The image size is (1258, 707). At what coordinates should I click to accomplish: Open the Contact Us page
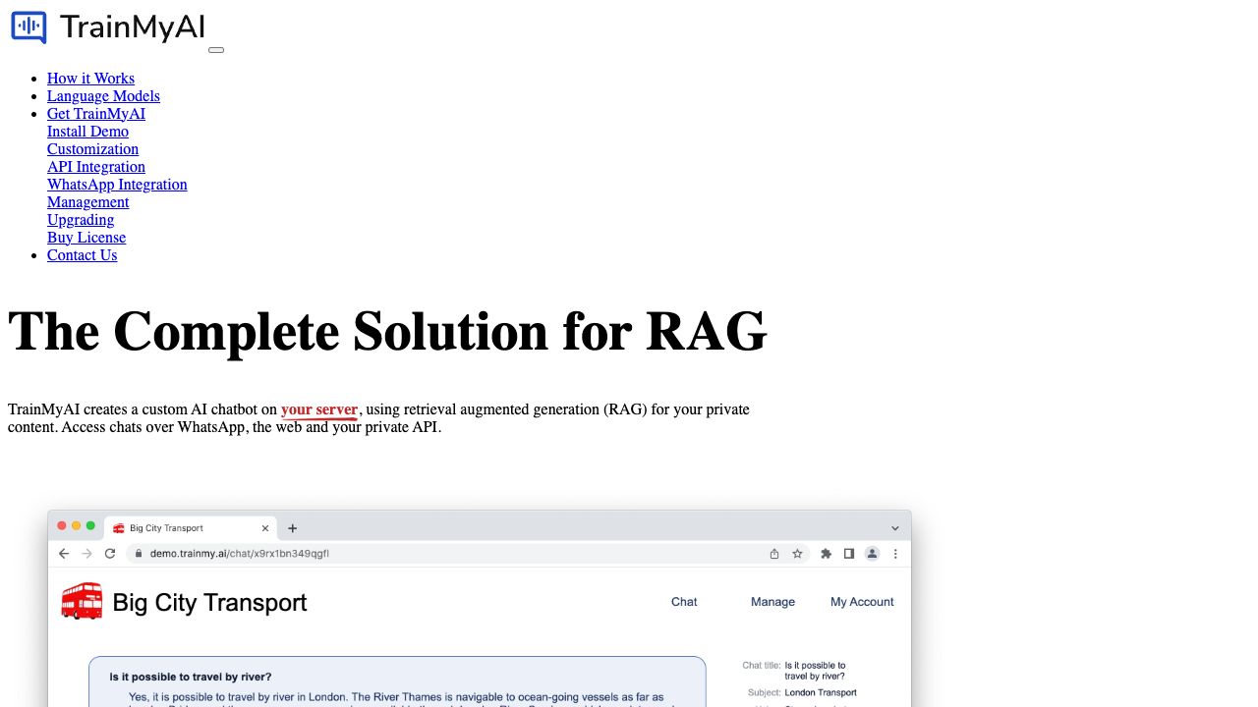pos(82,255)
